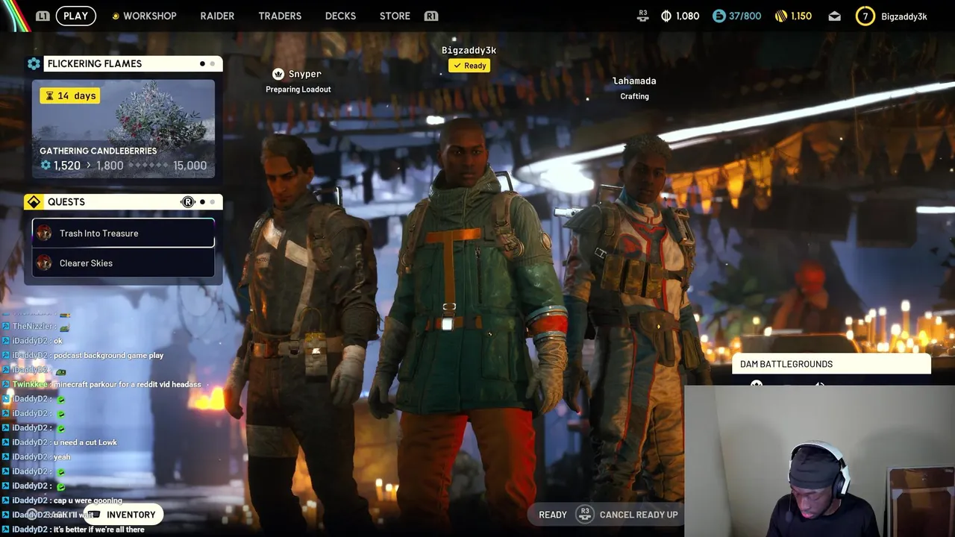Image resolution: width=955 pixels, height=537 pixels.
Task: Click the Candleberries progress bar diamonds
Action: coord(150,166)
